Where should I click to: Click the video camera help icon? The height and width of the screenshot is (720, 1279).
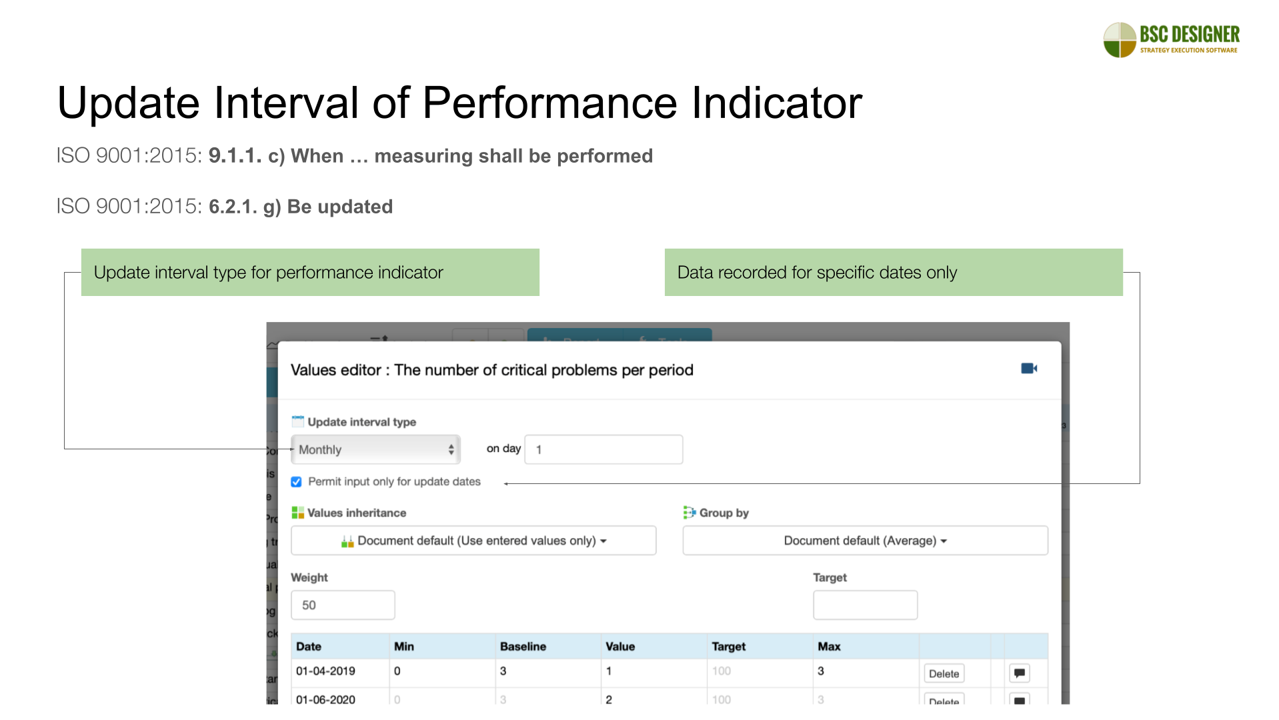[x=1028, y=369]
